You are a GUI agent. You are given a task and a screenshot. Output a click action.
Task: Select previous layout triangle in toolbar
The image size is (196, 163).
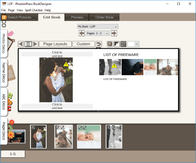tap(21, 44)
